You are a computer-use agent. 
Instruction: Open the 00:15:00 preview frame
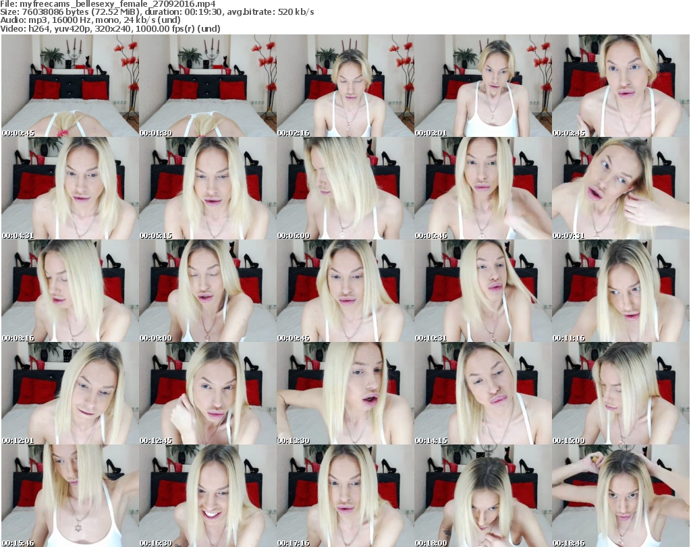click(621, 393)
